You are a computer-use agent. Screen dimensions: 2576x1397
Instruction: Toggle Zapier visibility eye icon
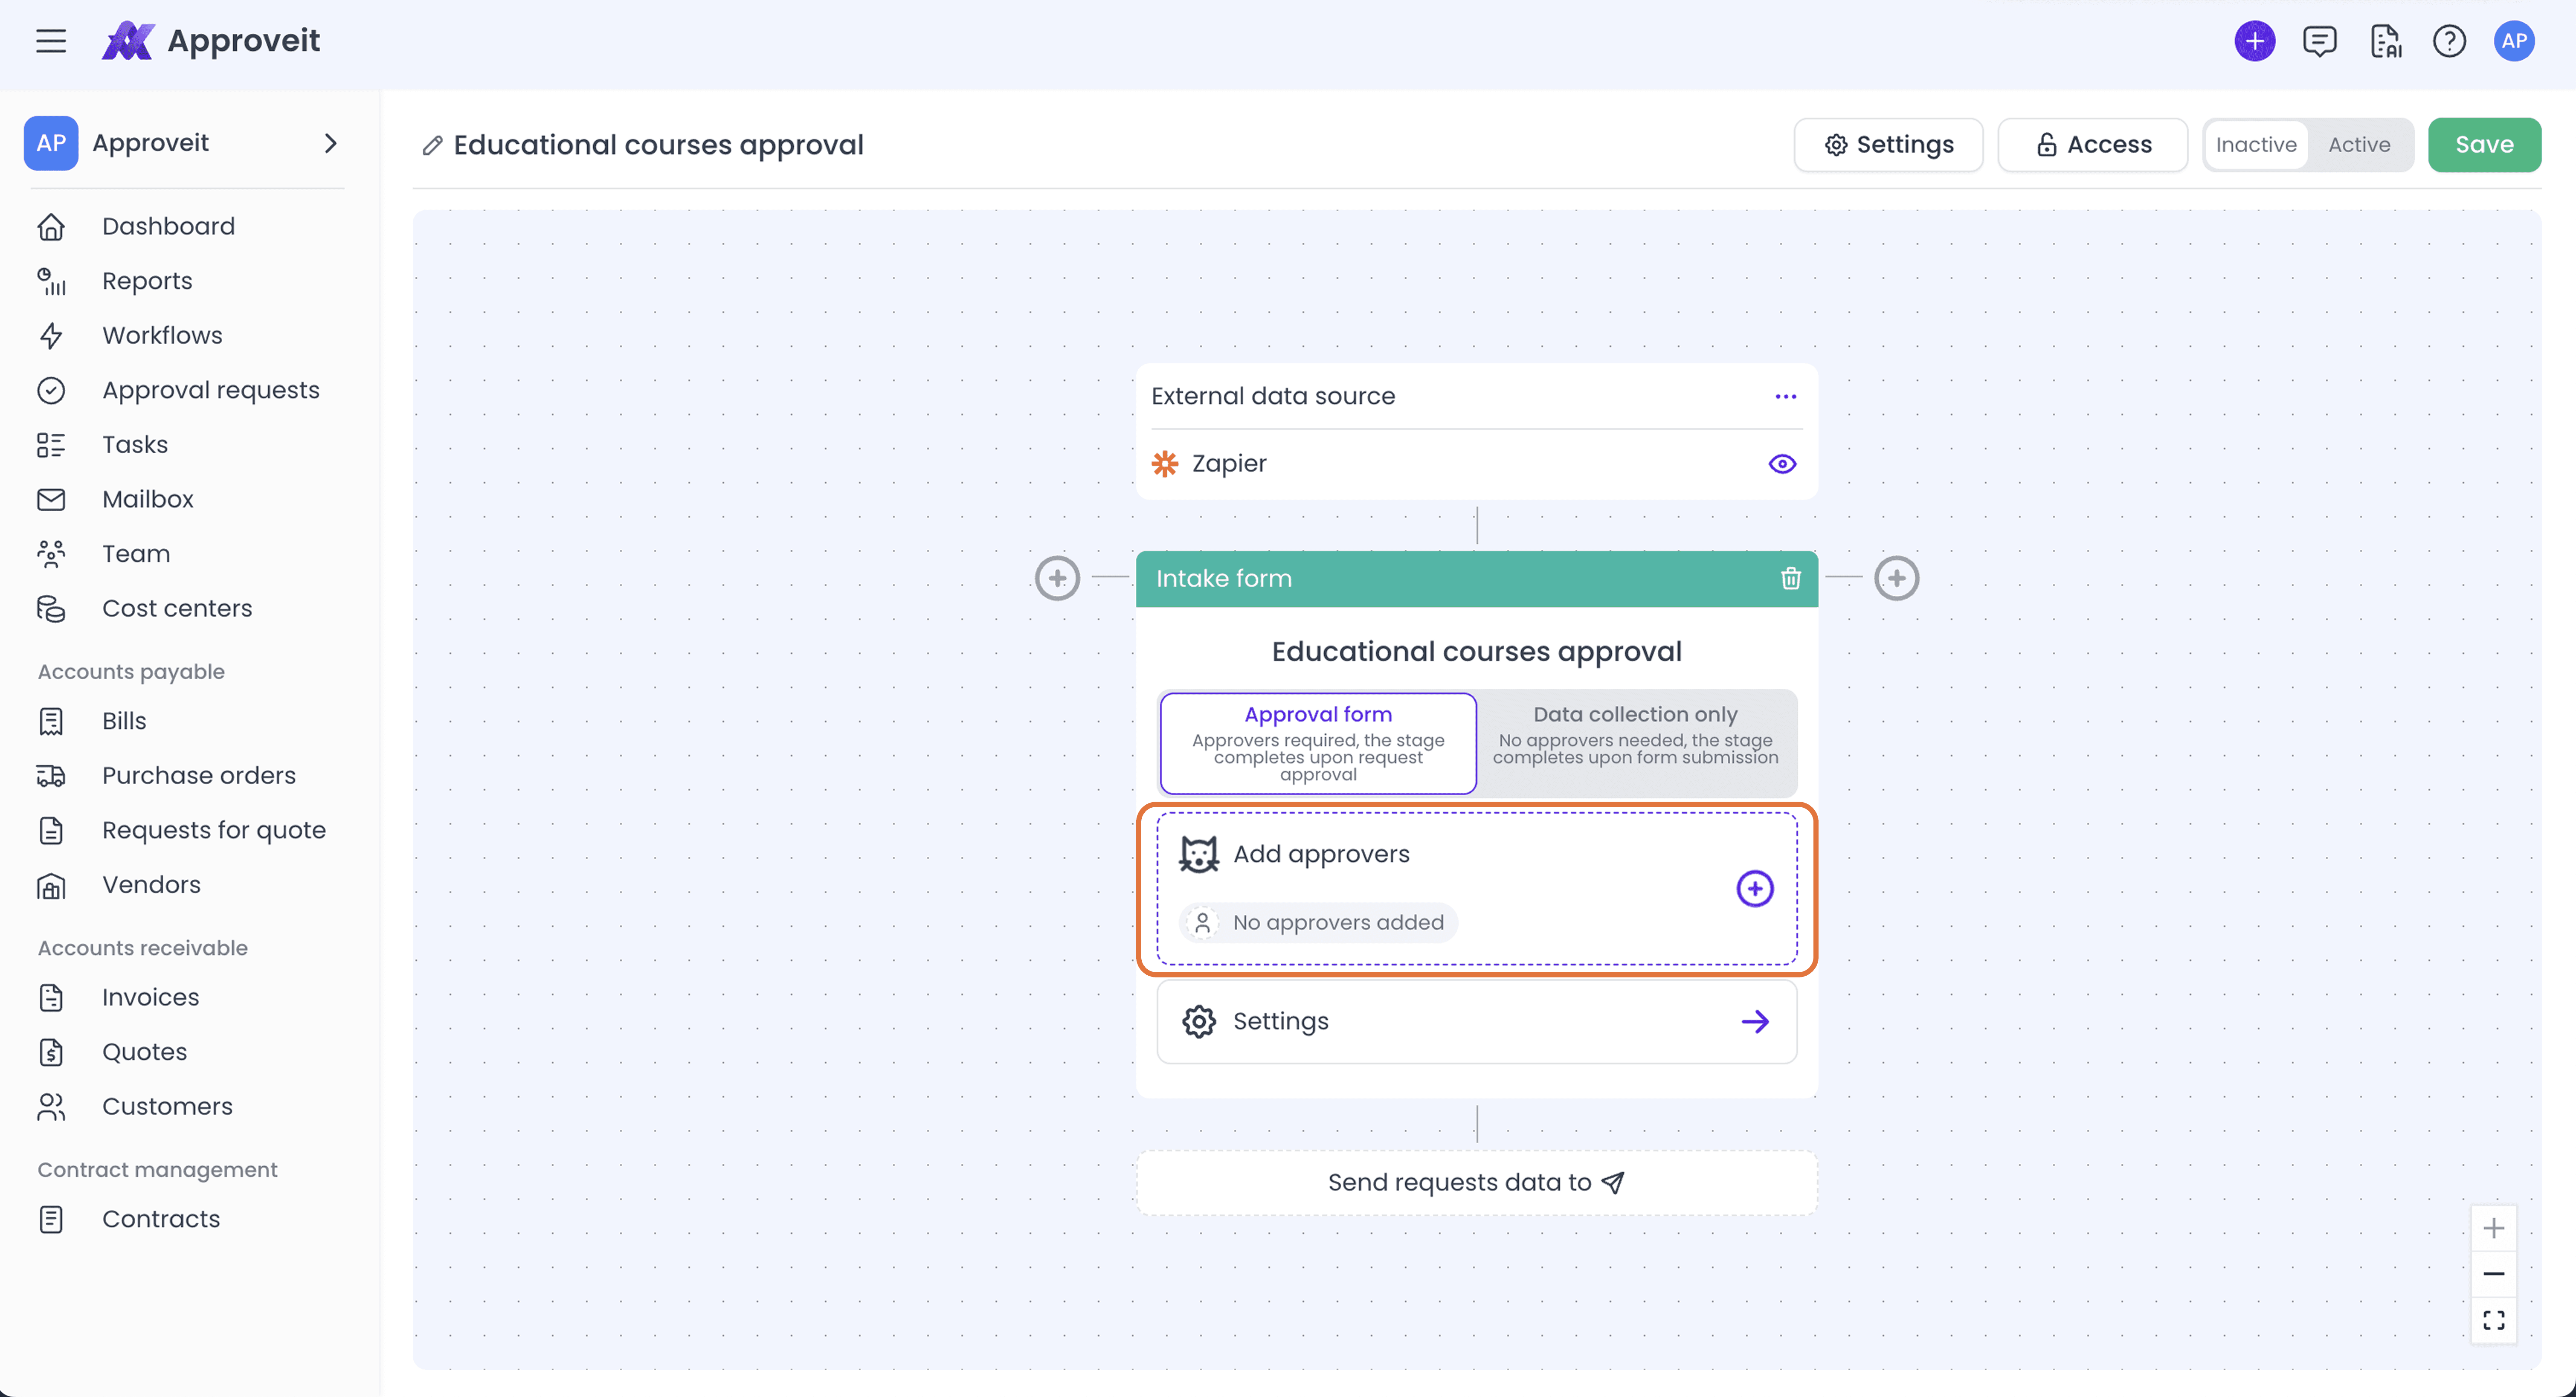[x=1781, y=464]
